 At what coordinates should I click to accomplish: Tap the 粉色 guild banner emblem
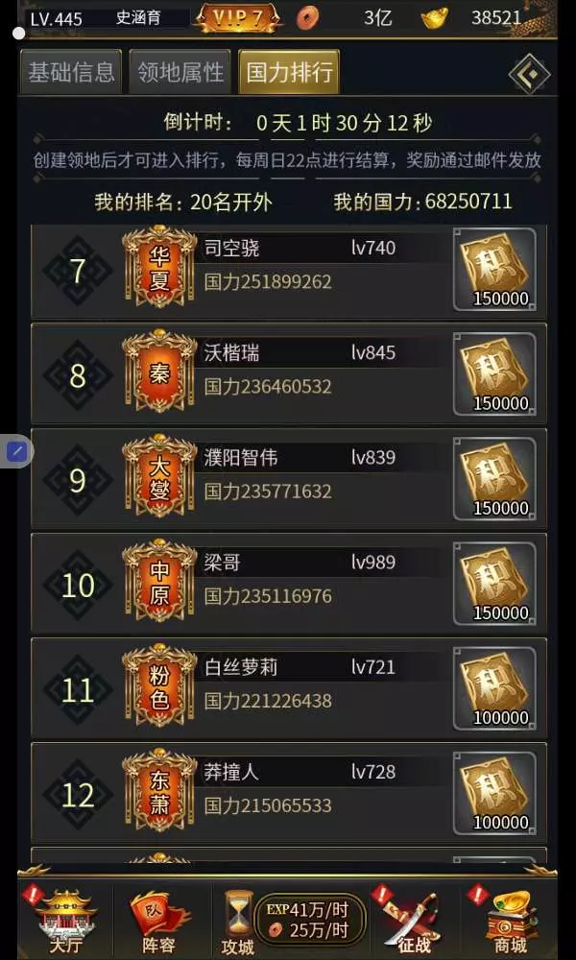[x=159, y=685]
